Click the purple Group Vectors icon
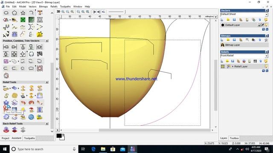Image resolution: width=273 pixels, height=153 pixels. click(x=6, y=61)
